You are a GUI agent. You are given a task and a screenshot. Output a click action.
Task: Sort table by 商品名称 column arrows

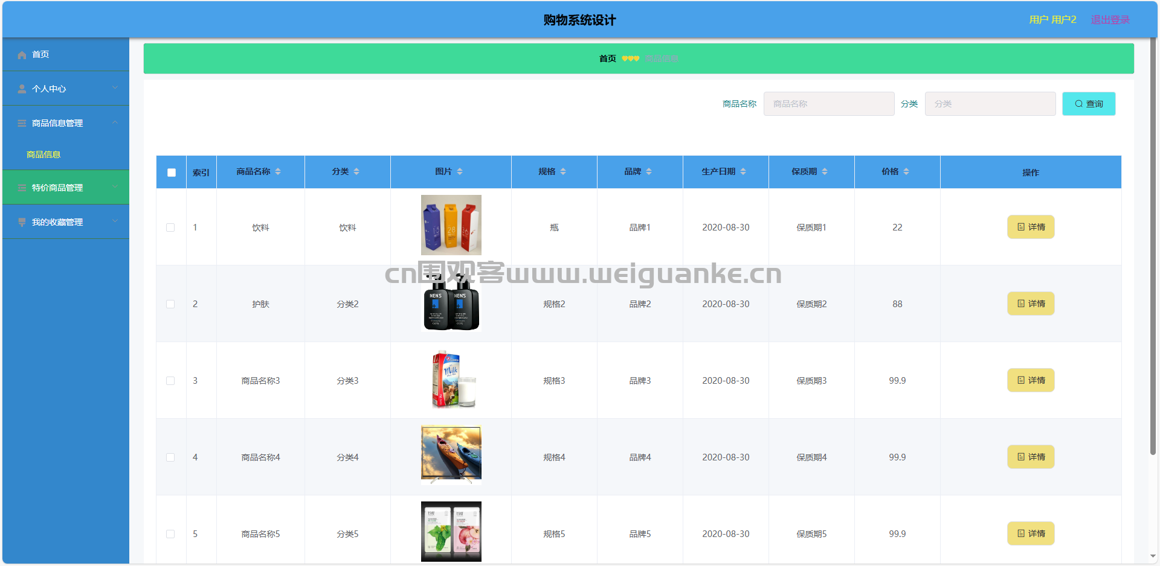tap(278, 172)
